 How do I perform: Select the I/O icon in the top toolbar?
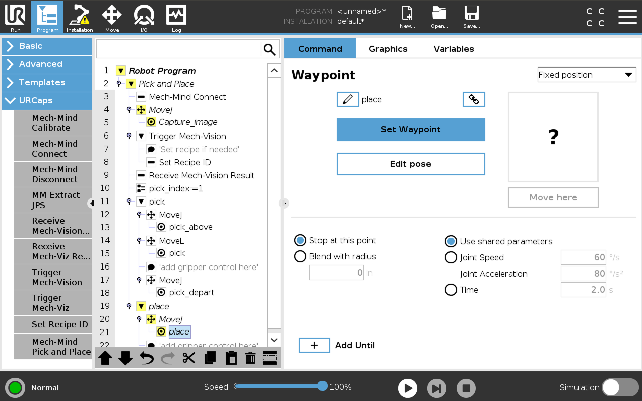(x=144, y=18)
